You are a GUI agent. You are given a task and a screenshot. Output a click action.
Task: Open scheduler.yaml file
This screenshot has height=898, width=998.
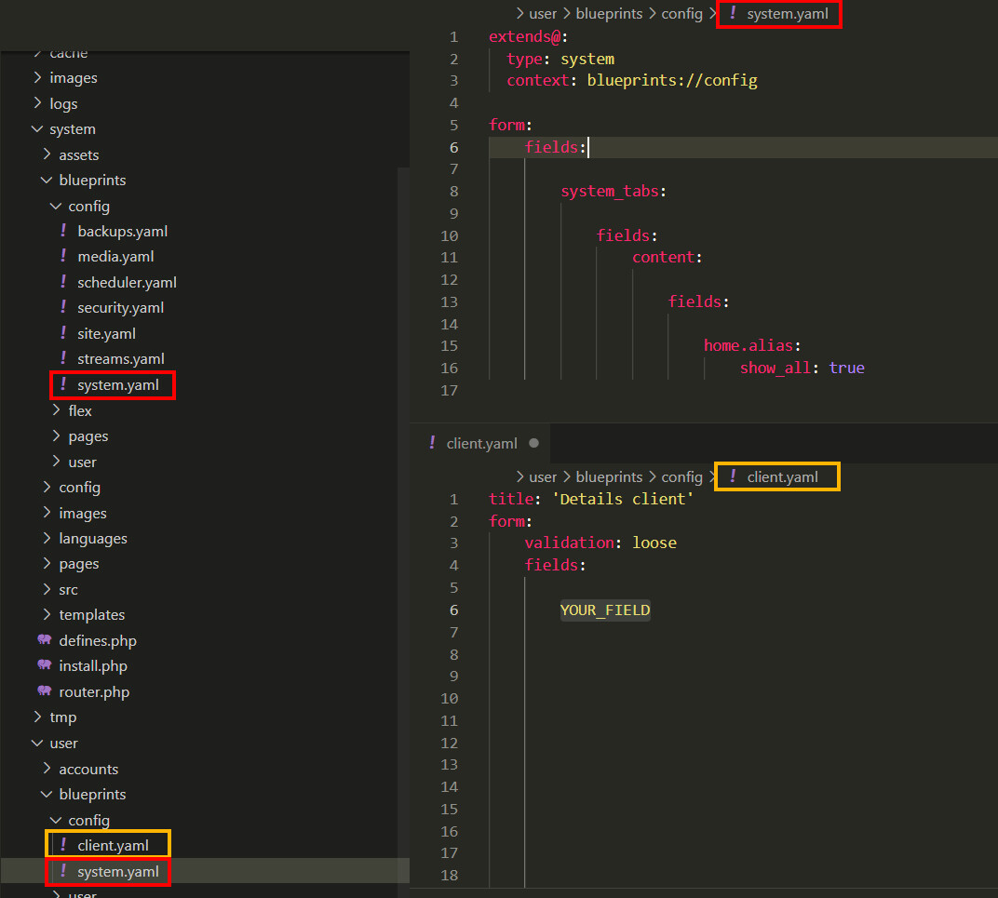pyautogui.click(x=127, y=282)
